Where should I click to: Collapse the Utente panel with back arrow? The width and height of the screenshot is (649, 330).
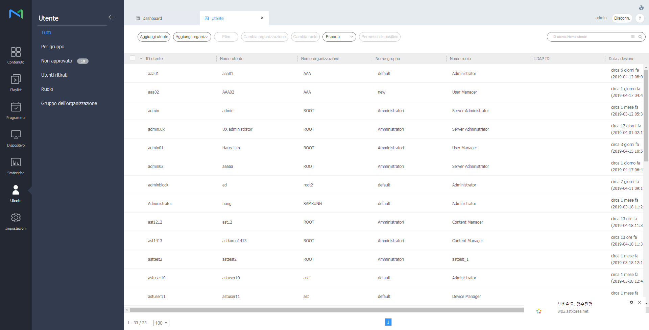tap(112, 17)
